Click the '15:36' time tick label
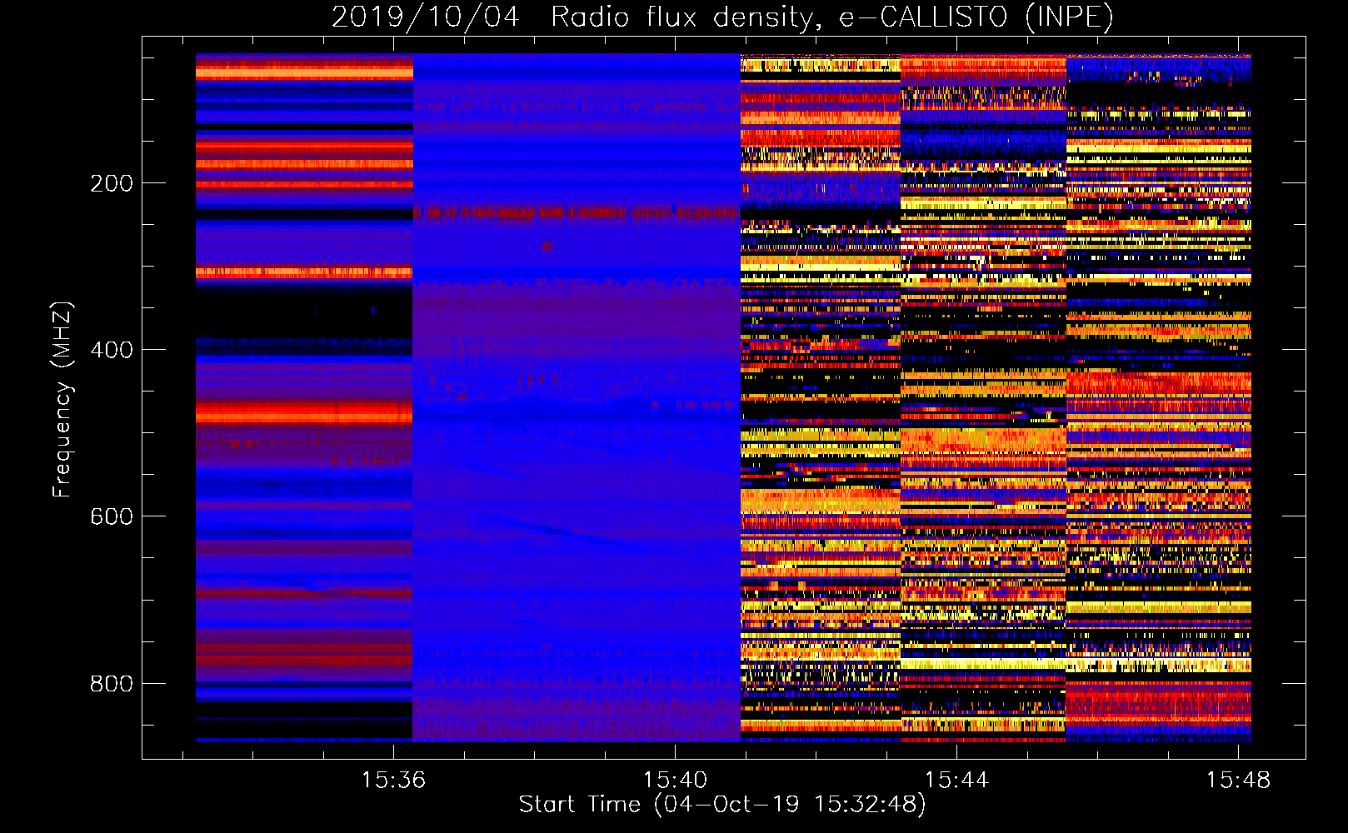The image size is (1348, 833). (x=393, y=780)
